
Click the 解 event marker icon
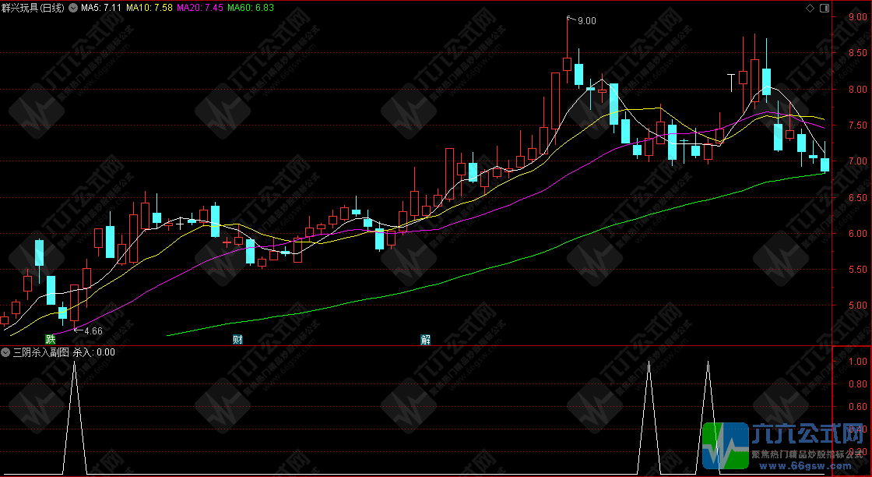pyautogui.click(x=426, y=340)
